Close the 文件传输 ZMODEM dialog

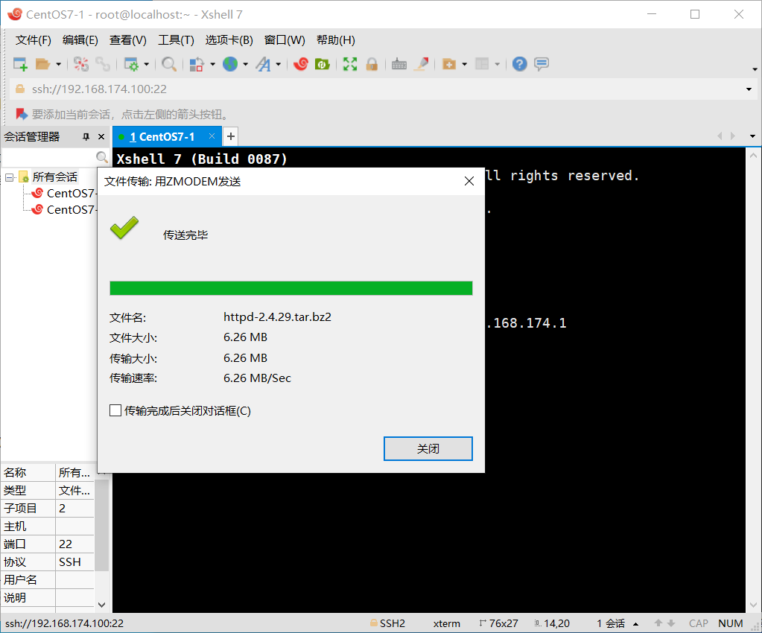tap(469, 181)
